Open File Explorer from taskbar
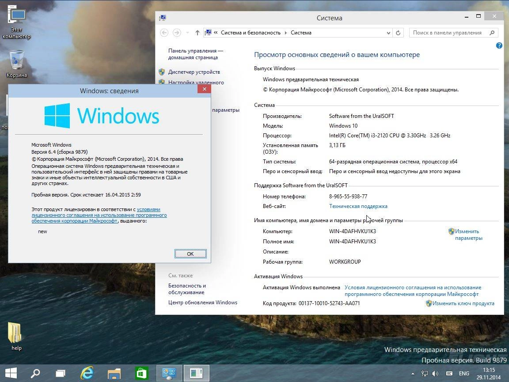 [x=114, y=374]
